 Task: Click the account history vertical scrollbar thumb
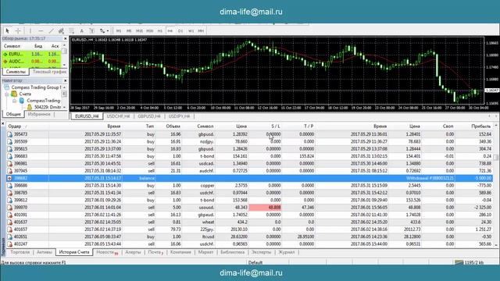tap(496, 158)
